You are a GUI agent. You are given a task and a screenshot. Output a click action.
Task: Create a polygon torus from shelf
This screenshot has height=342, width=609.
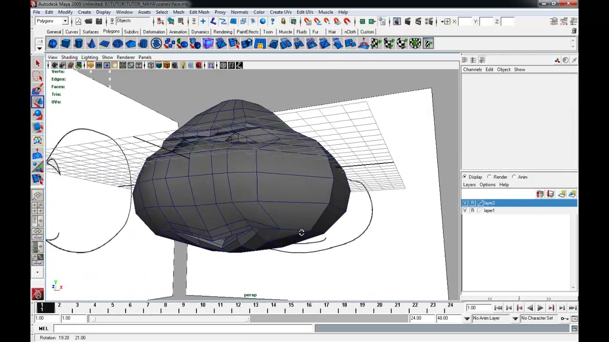click(x=117, y=44)
